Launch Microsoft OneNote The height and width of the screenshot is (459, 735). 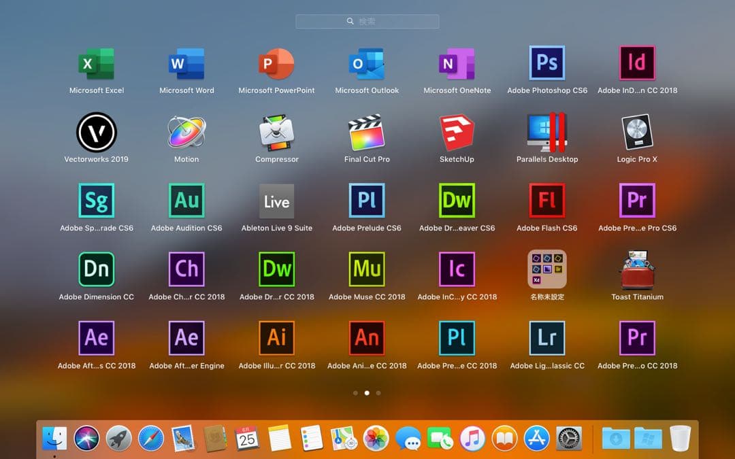point(457,63)
